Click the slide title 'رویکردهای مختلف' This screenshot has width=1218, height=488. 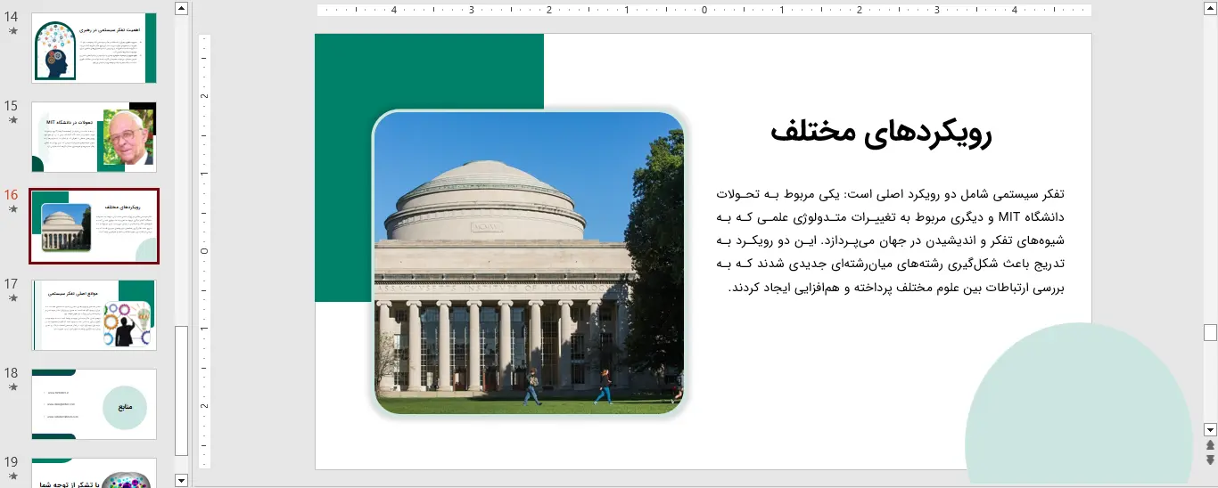[880, 134]
